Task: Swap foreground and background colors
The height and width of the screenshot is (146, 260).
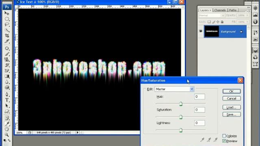Action: pyautogui.click(x=9, y=141)
